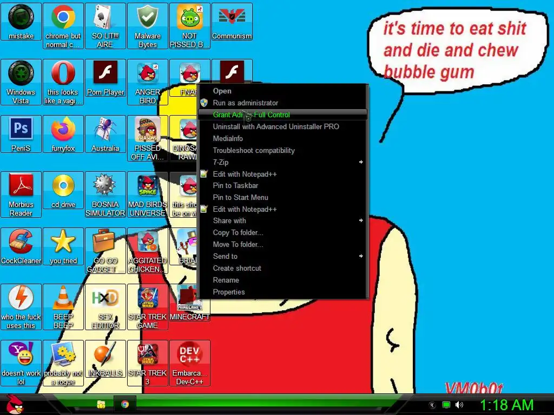Select the Communism desktop icon
Viewport: 554px width, 415px height.
(232, 22)
